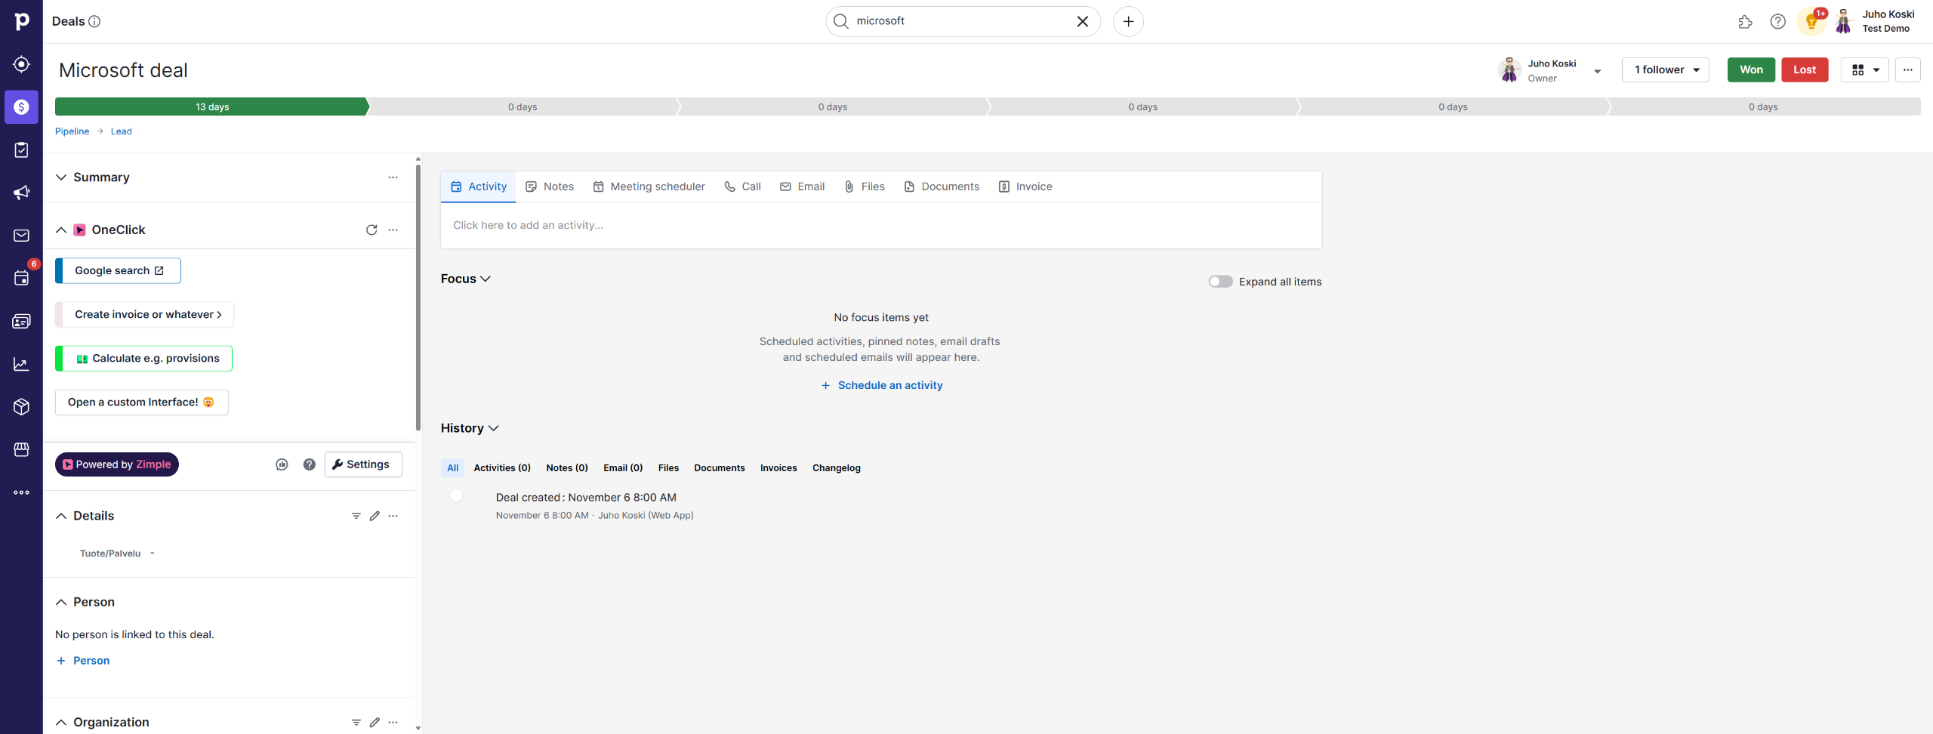Click the quick add plus button

pyautogui.click(x=1128, y=21)
